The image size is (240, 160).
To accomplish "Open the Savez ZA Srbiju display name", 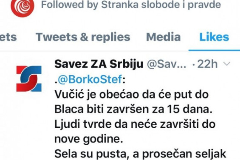I will (99, 64).
